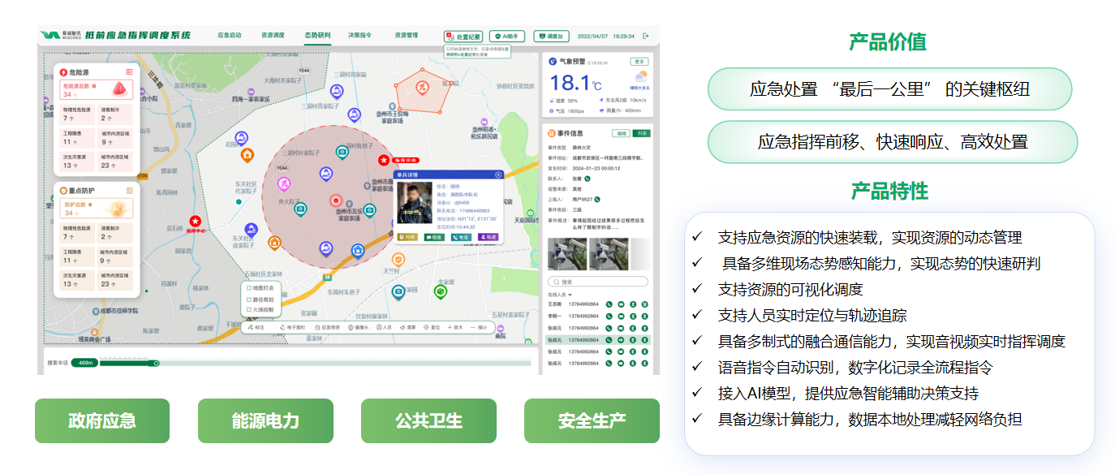
Task: Click last icon in 李晓一 row
Action: (x=644, y=317)
